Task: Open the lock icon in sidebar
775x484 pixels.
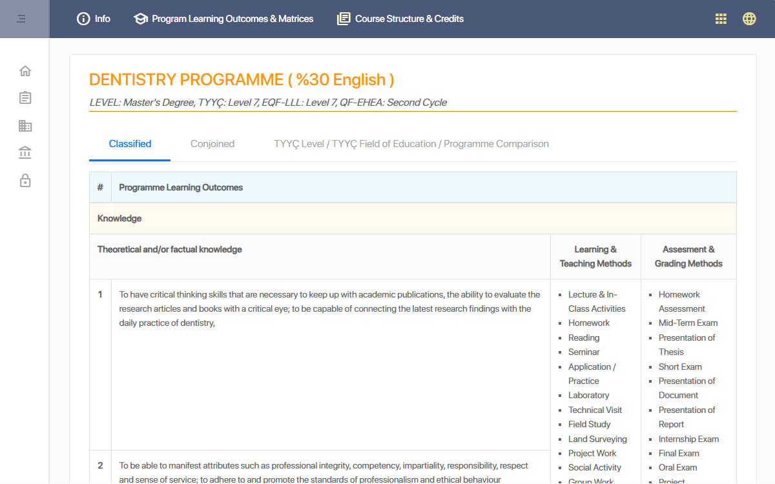Action: click(25, 180)
